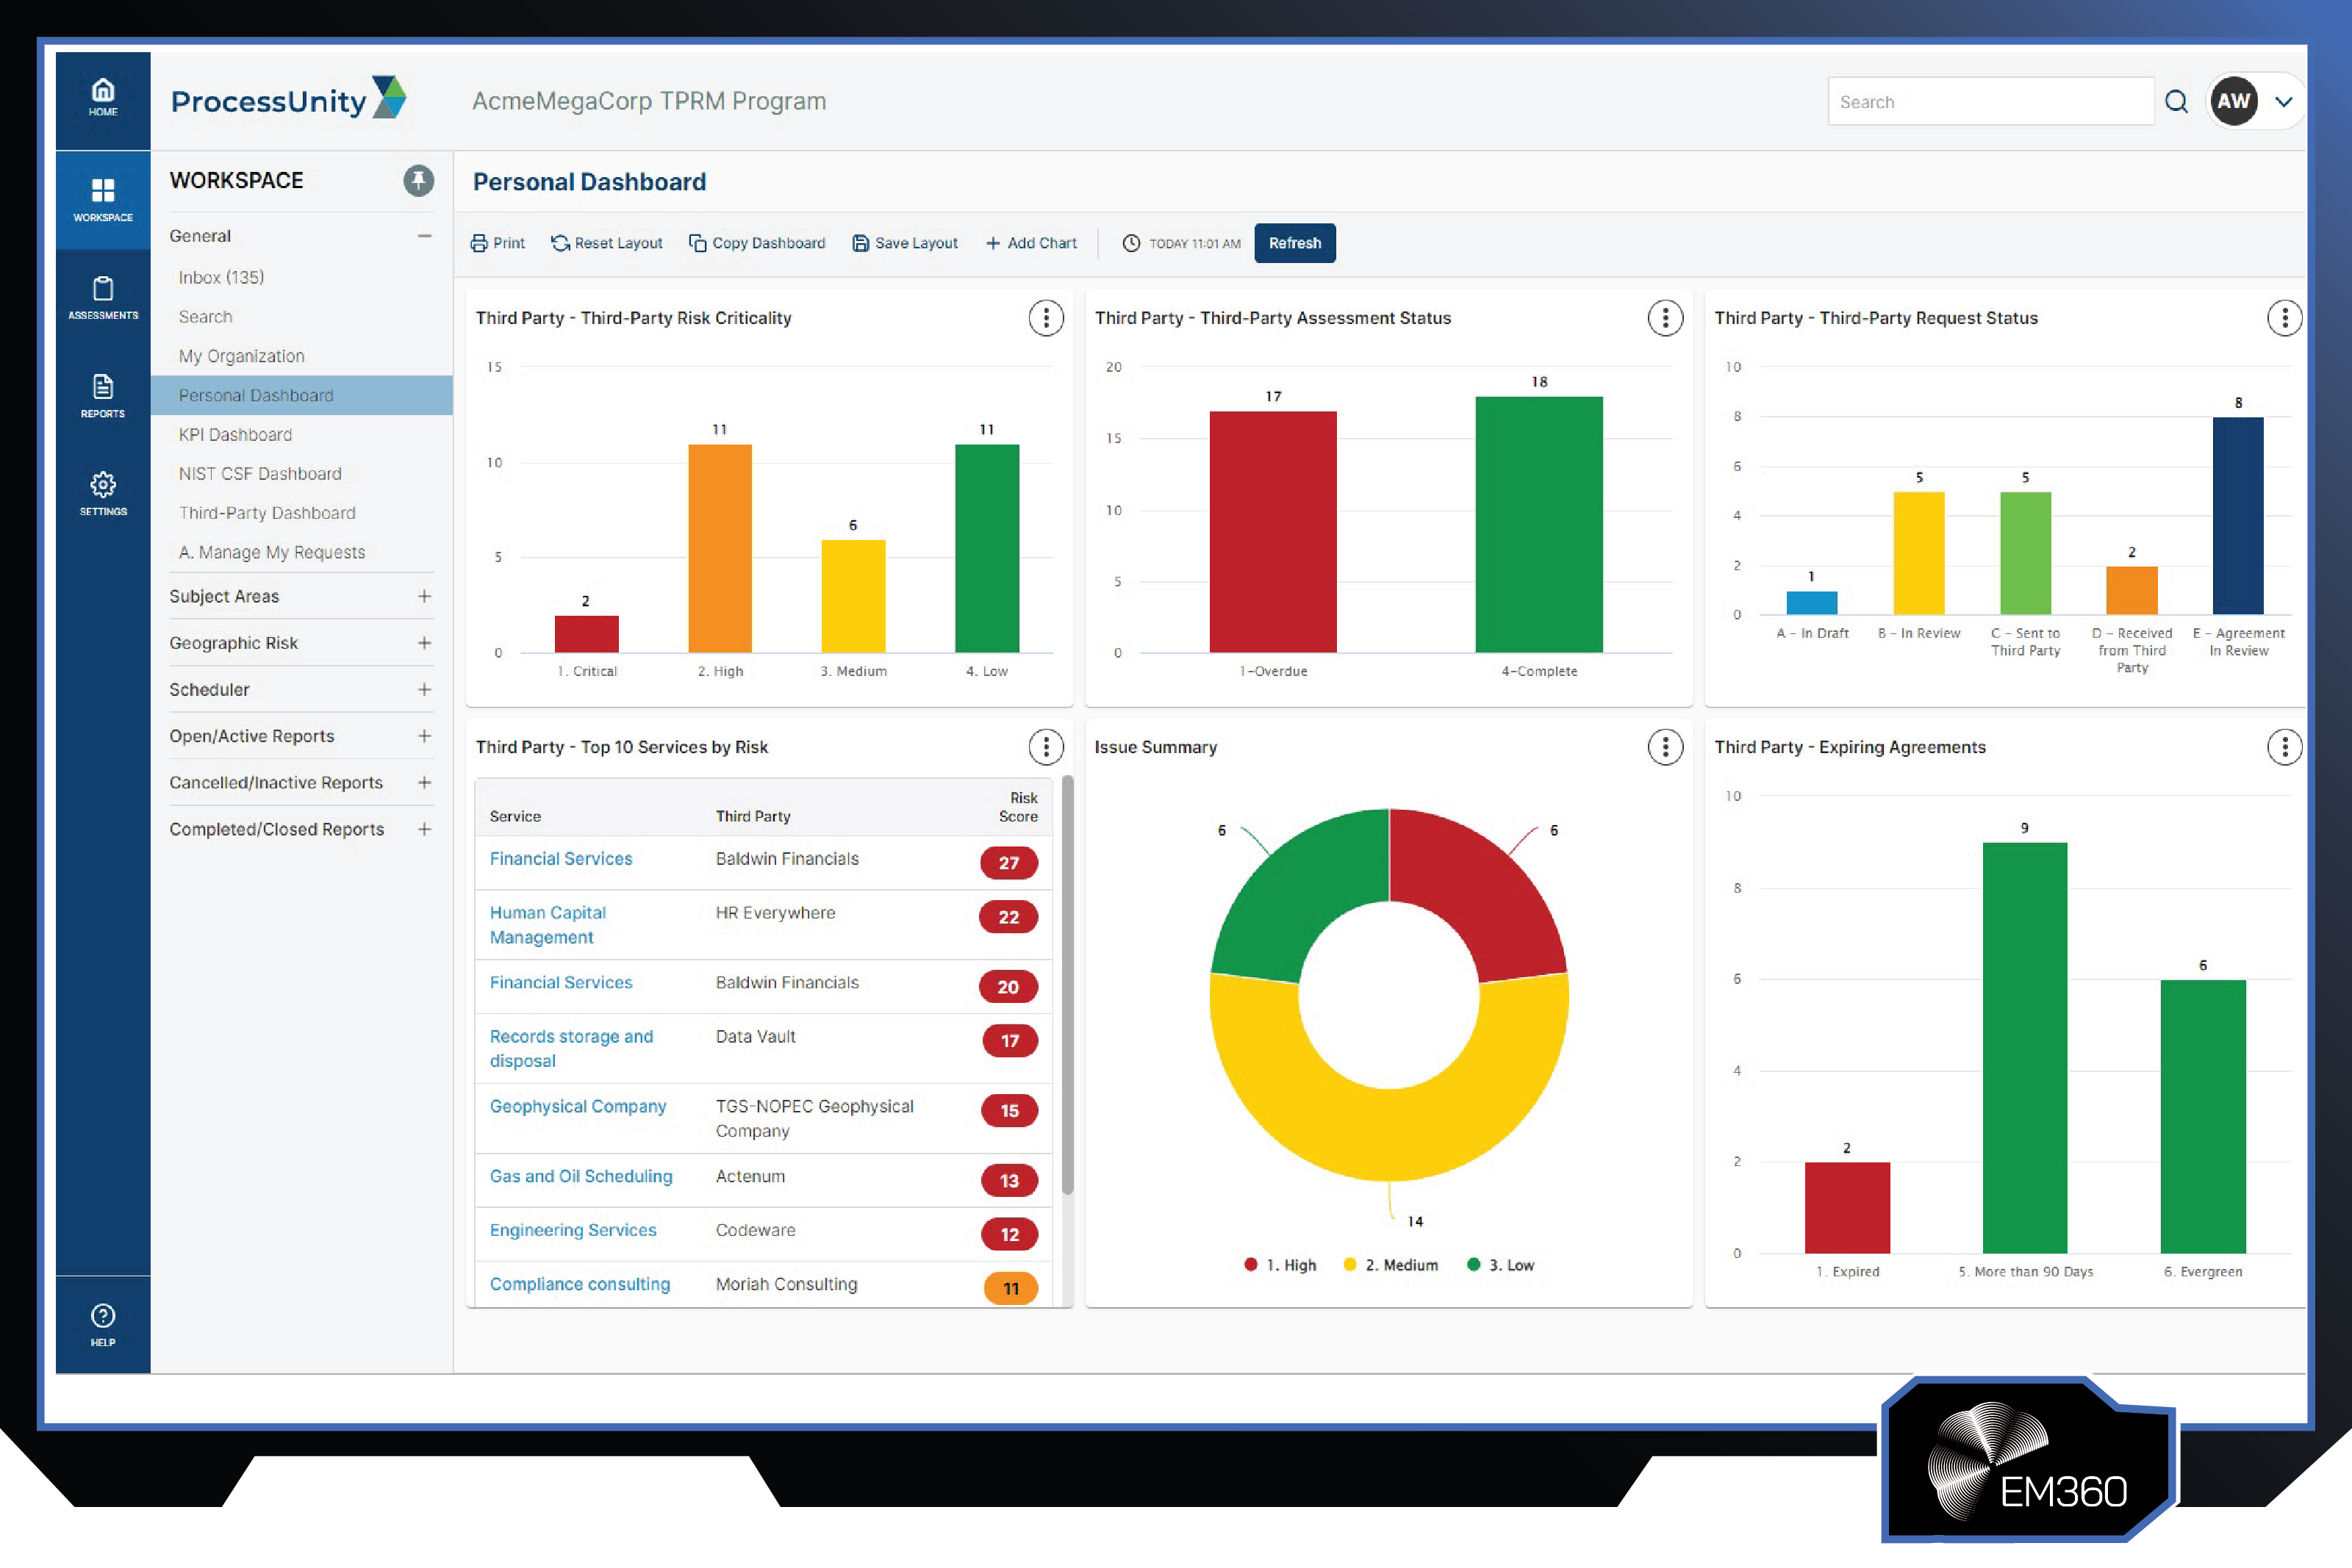Screen dimensions: 2352x1568
Task: Click the 4-Complete green bar
Action: pos(1539,525)
